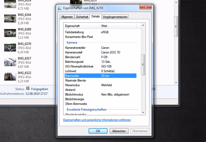Click link Eigenschaften und persönliche Informationen entfernen

point(97,120)
